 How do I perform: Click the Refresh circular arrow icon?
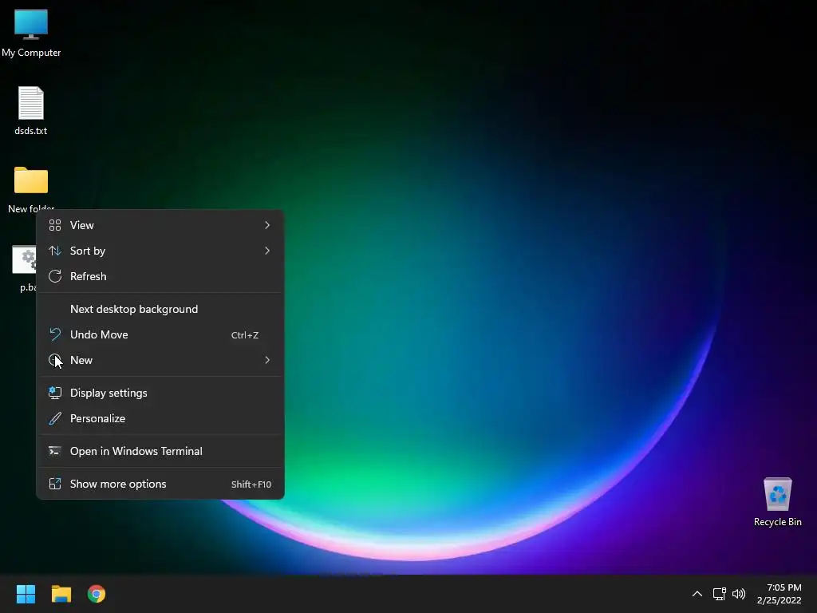click(x=55, y=276)
